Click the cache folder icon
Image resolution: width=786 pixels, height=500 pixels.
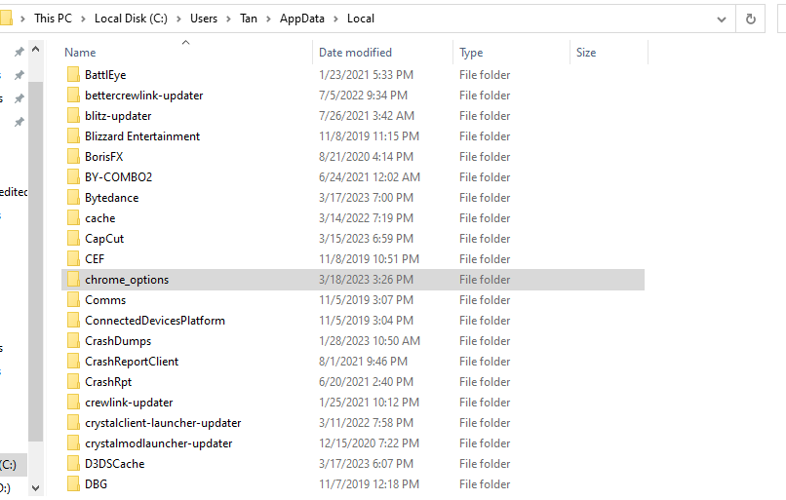tap(73, 218)
